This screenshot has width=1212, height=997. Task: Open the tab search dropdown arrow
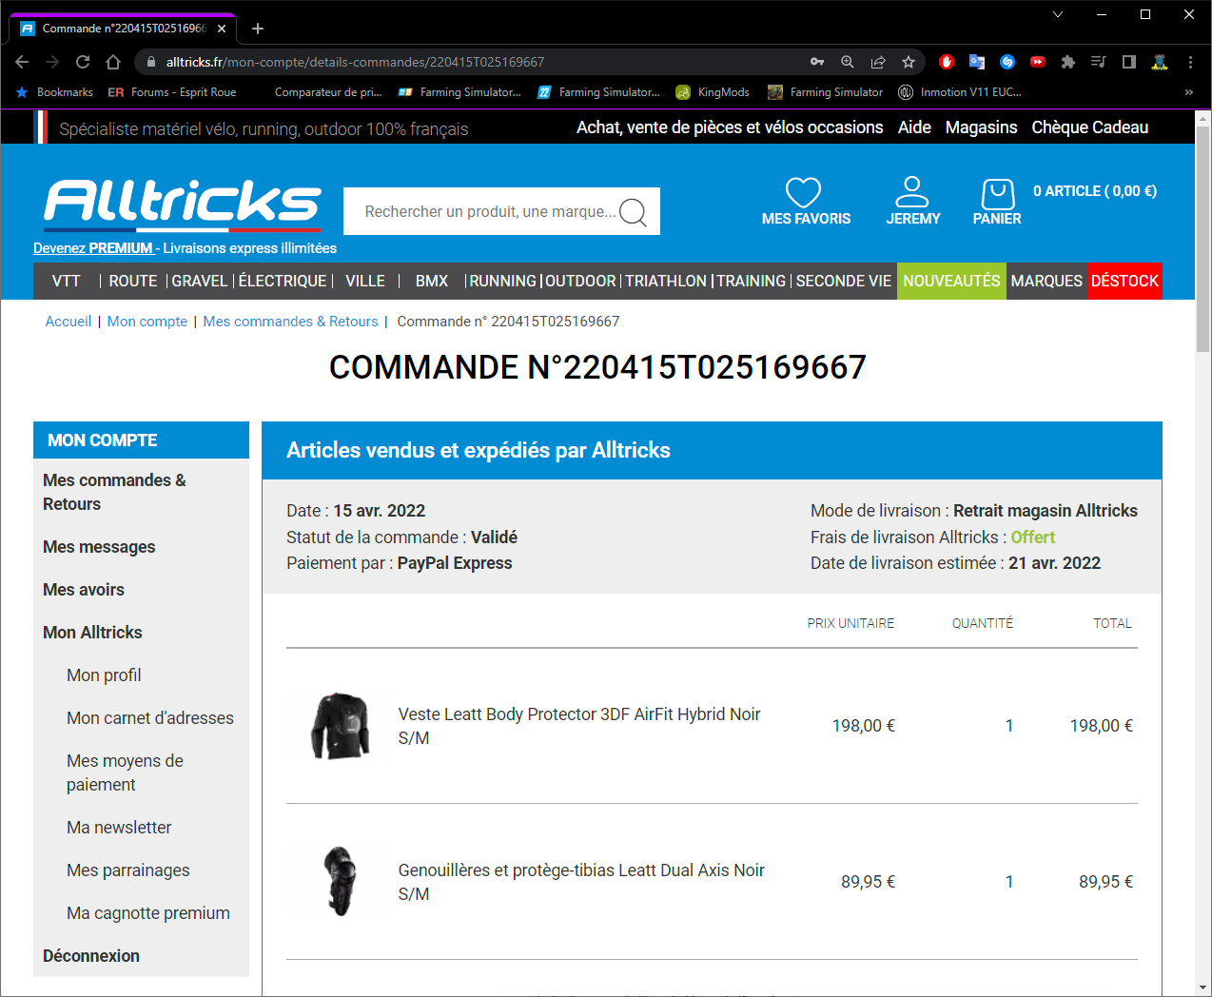click(1058, 14)
